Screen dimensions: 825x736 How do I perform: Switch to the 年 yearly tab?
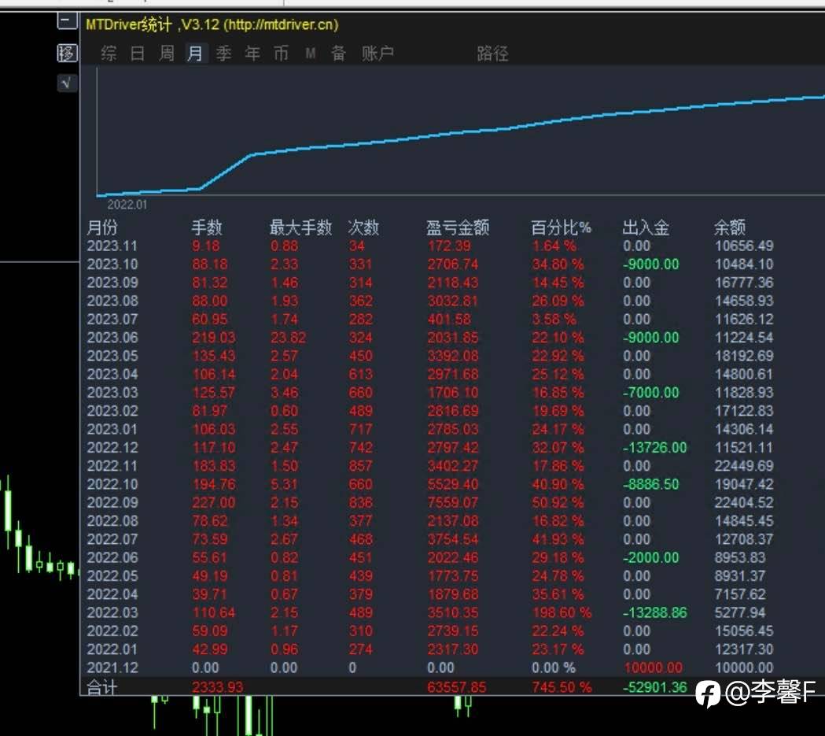tap(252, 54)
